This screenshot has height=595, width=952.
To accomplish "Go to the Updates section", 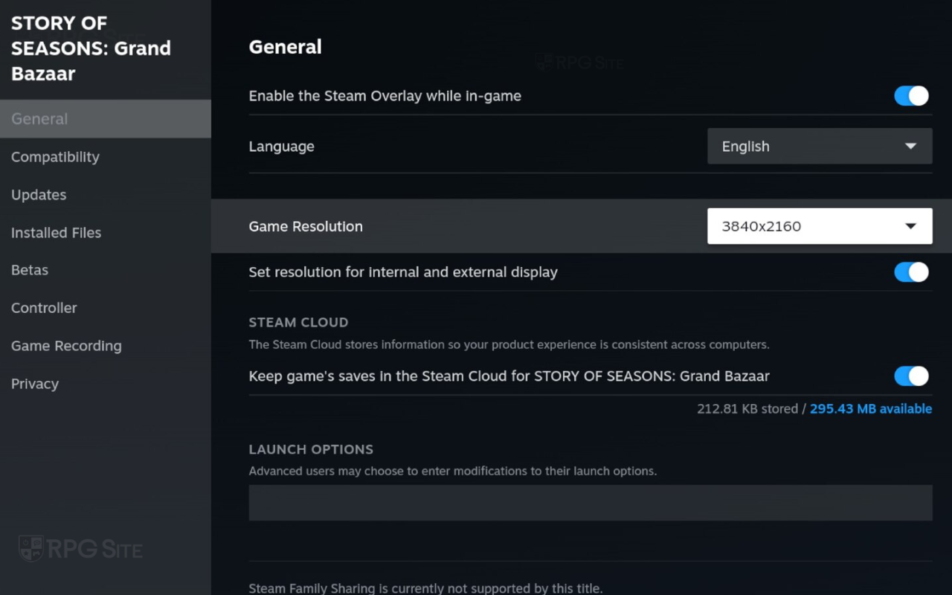I will point(106,195).
